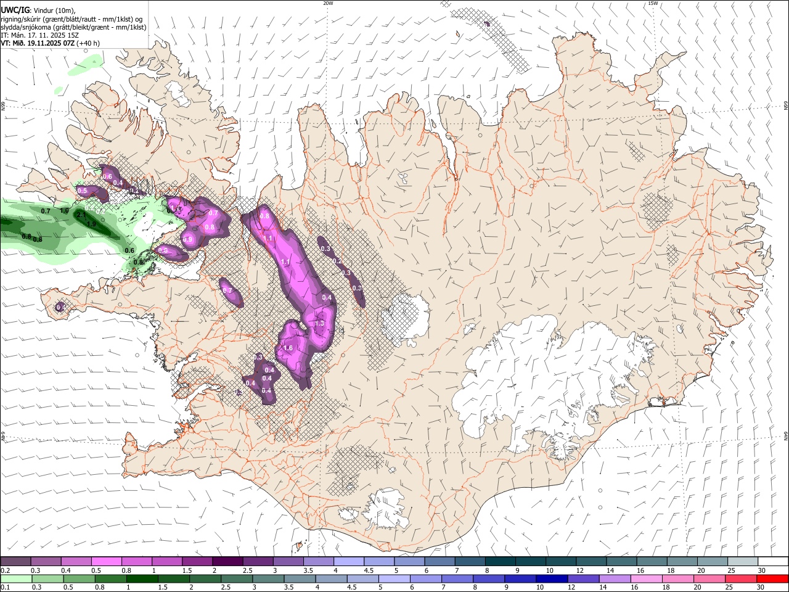
Task: Select the deep blue 10–12 swatch in bottom legend row
Action: (552, 578)
